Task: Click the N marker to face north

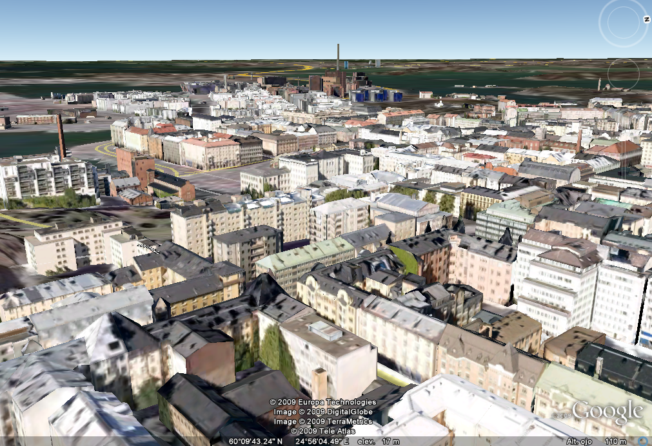Action: click(x=646, y=19)
